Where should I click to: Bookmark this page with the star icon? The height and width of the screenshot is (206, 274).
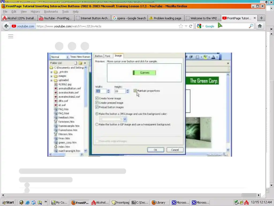[181, 26]
